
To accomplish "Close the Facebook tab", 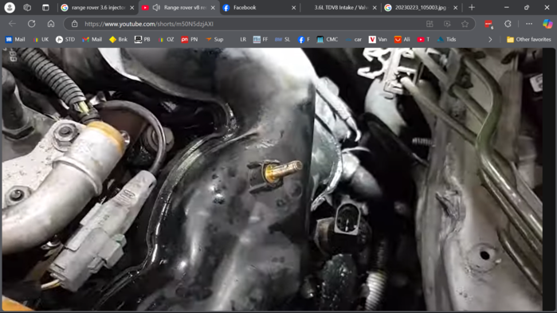I will click(294, 7).
